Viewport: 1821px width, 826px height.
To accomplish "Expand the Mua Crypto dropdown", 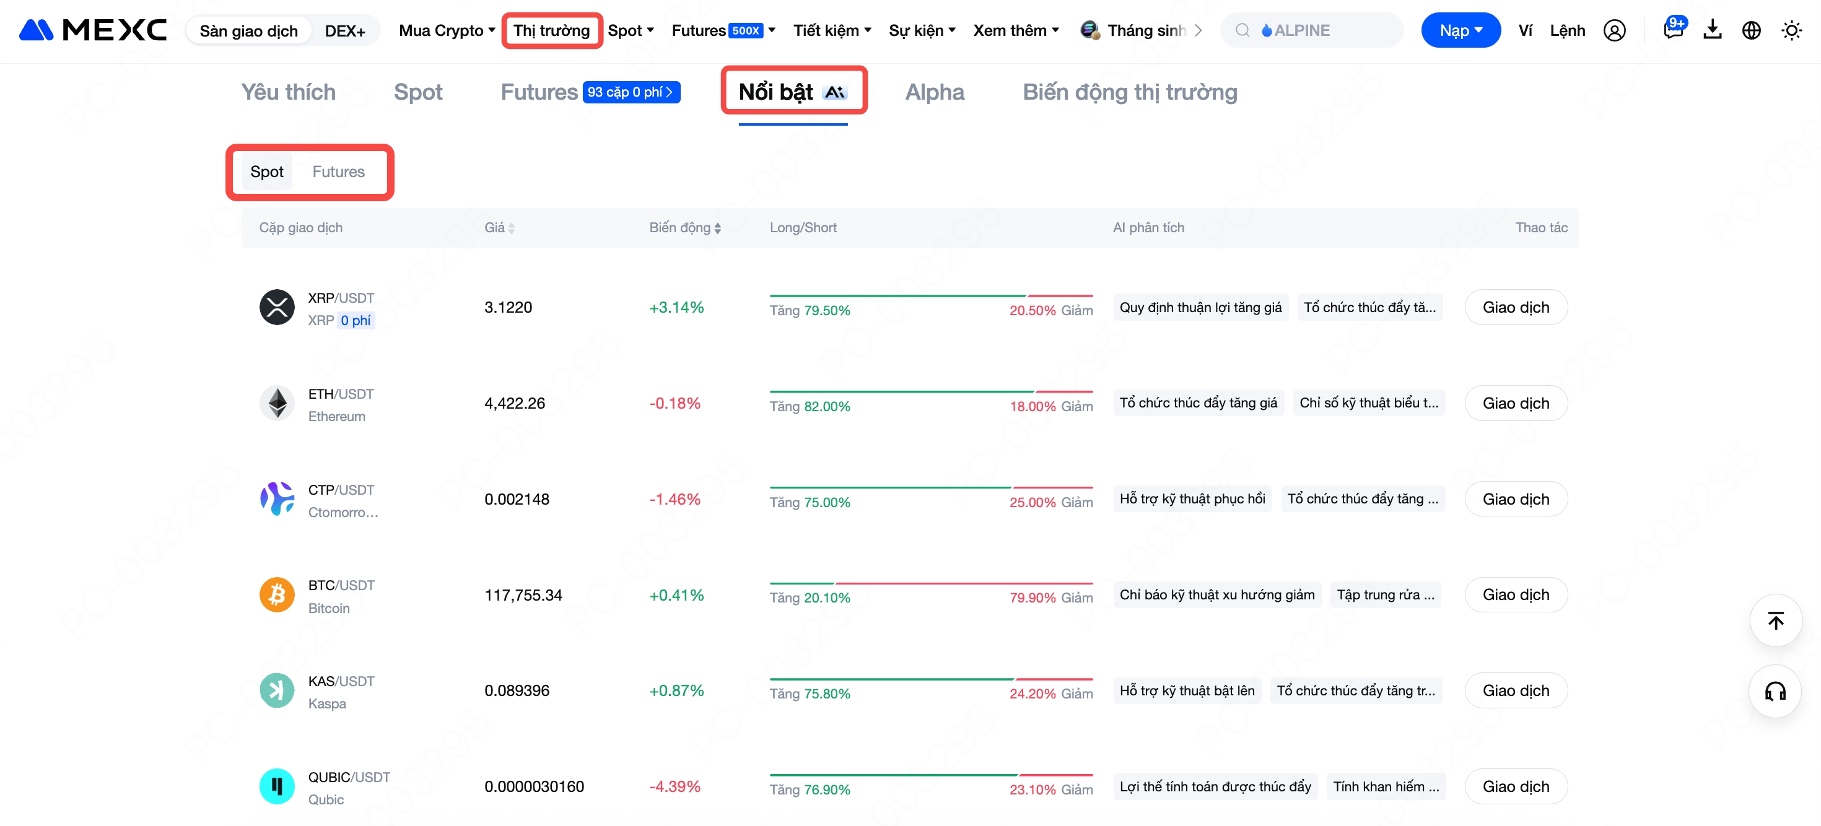I will 446,30.
